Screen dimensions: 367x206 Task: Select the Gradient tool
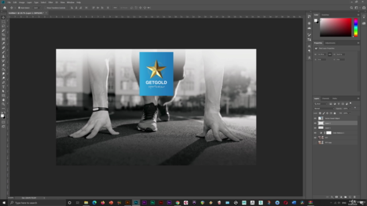(3, 69)
